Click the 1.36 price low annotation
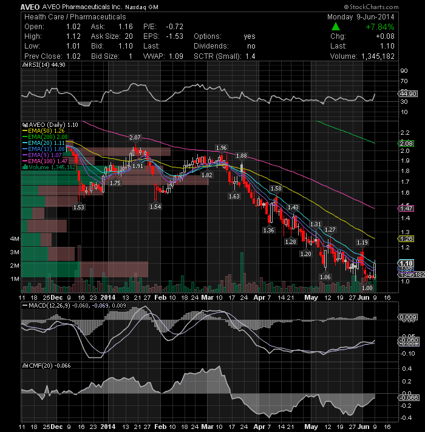This screenshot has height=432, width=425. click(x=269, y=230)
